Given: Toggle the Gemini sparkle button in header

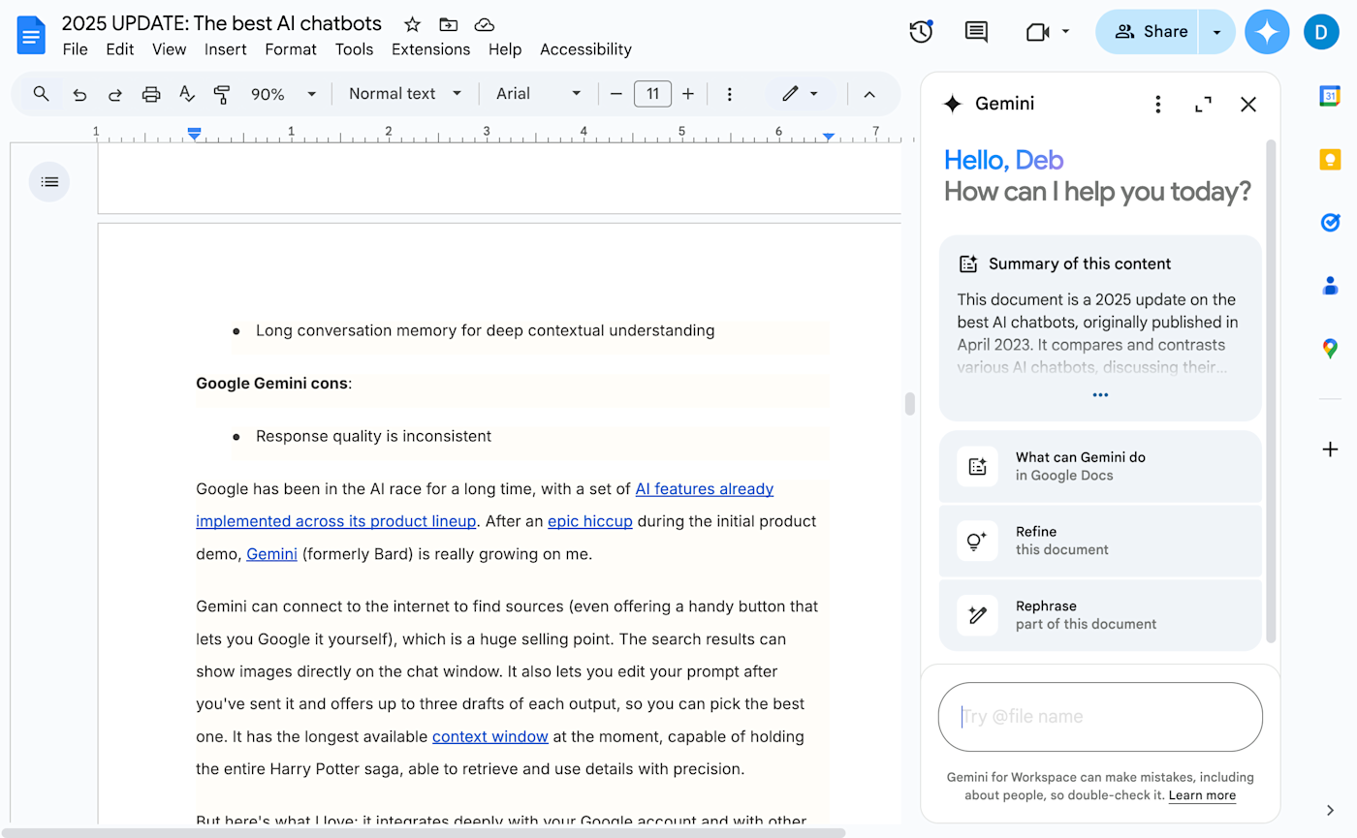Looking at the screenshot, I should pyautogui.click(x=1267, y=32).
